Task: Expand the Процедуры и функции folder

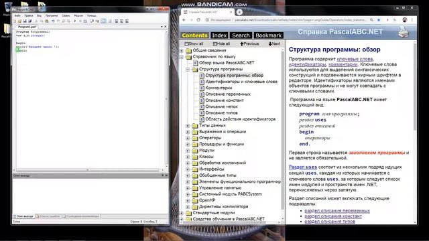Action: [x=188, y=145]
